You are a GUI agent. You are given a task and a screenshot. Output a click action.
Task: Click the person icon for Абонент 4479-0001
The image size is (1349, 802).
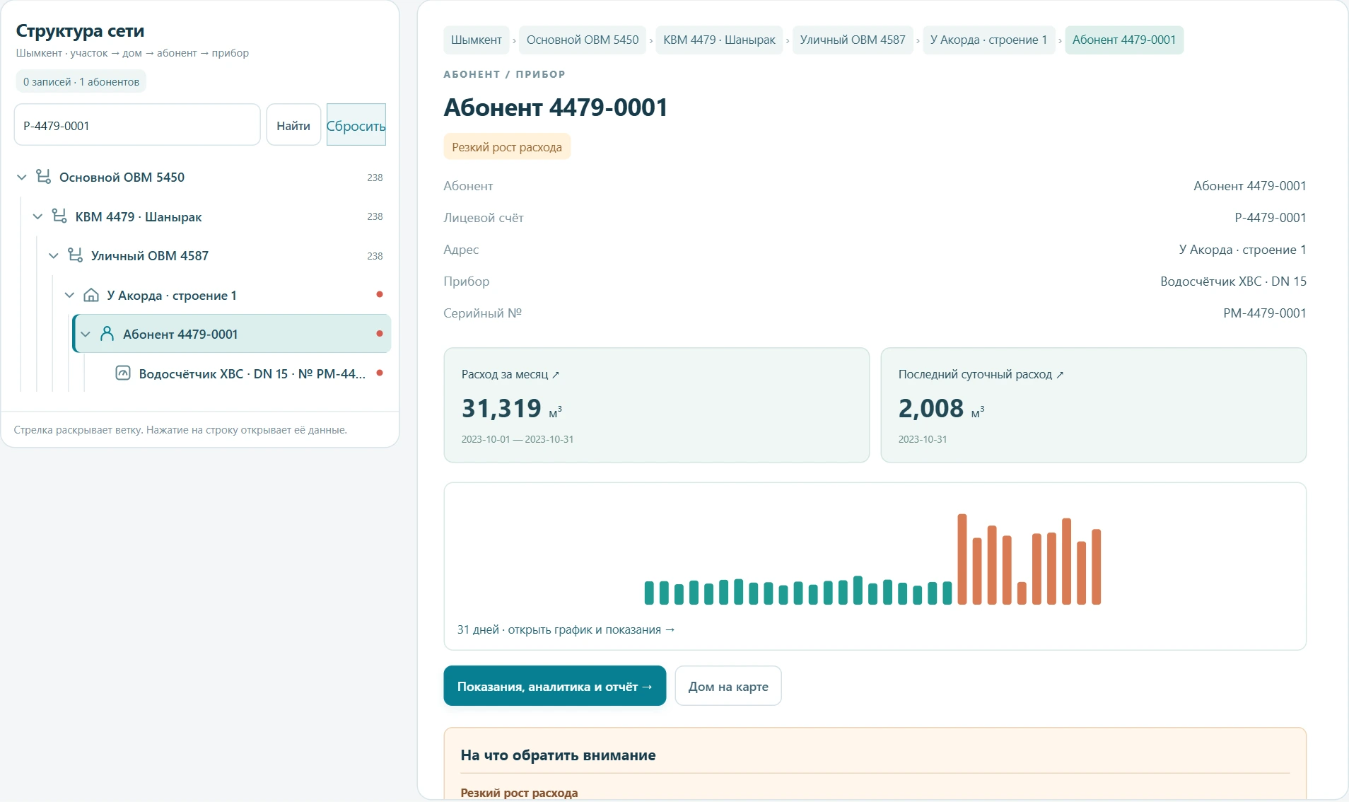pyautogui.click(x=107, y=334)
